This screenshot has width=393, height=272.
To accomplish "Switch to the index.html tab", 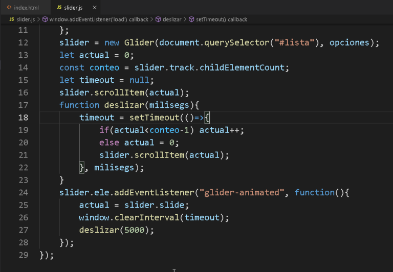I will [x=26, y=8].
